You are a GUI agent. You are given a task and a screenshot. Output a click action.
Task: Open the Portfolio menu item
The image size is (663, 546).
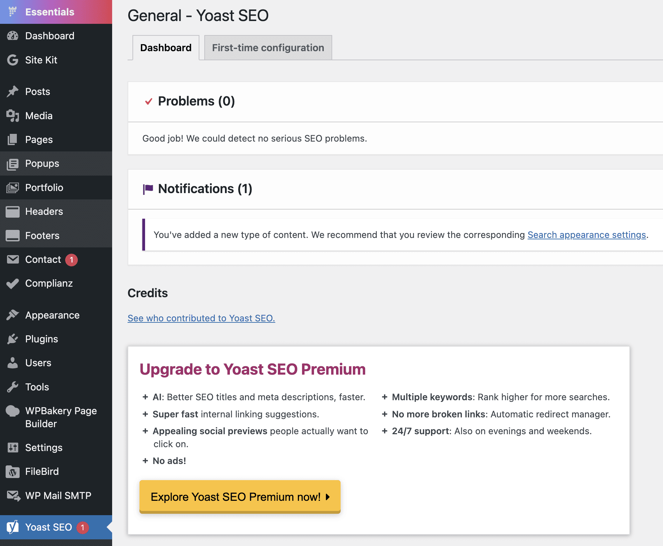(x=56, y=187)
